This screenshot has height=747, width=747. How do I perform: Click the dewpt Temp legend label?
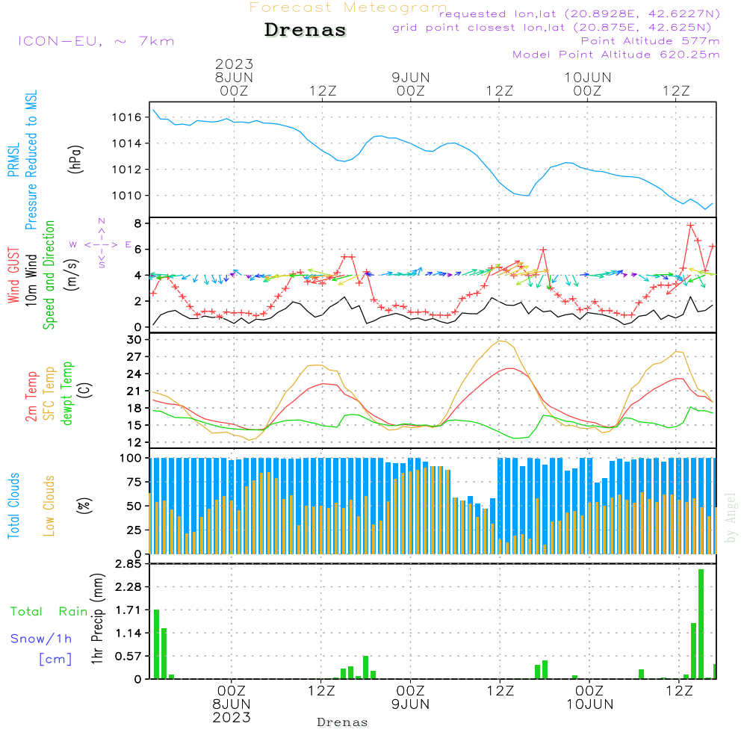point(67,394)
